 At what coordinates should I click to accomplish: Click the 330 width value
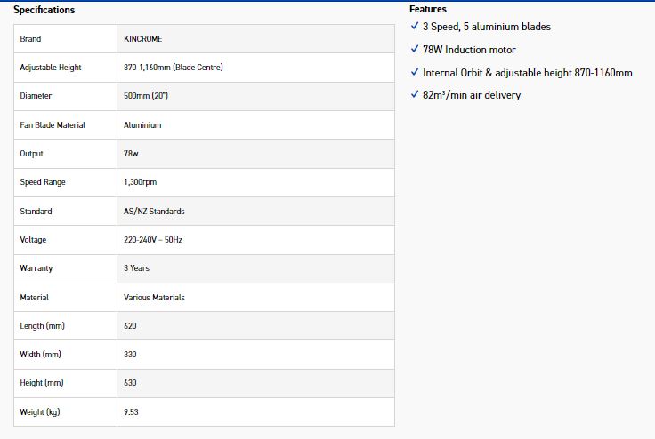130,355
